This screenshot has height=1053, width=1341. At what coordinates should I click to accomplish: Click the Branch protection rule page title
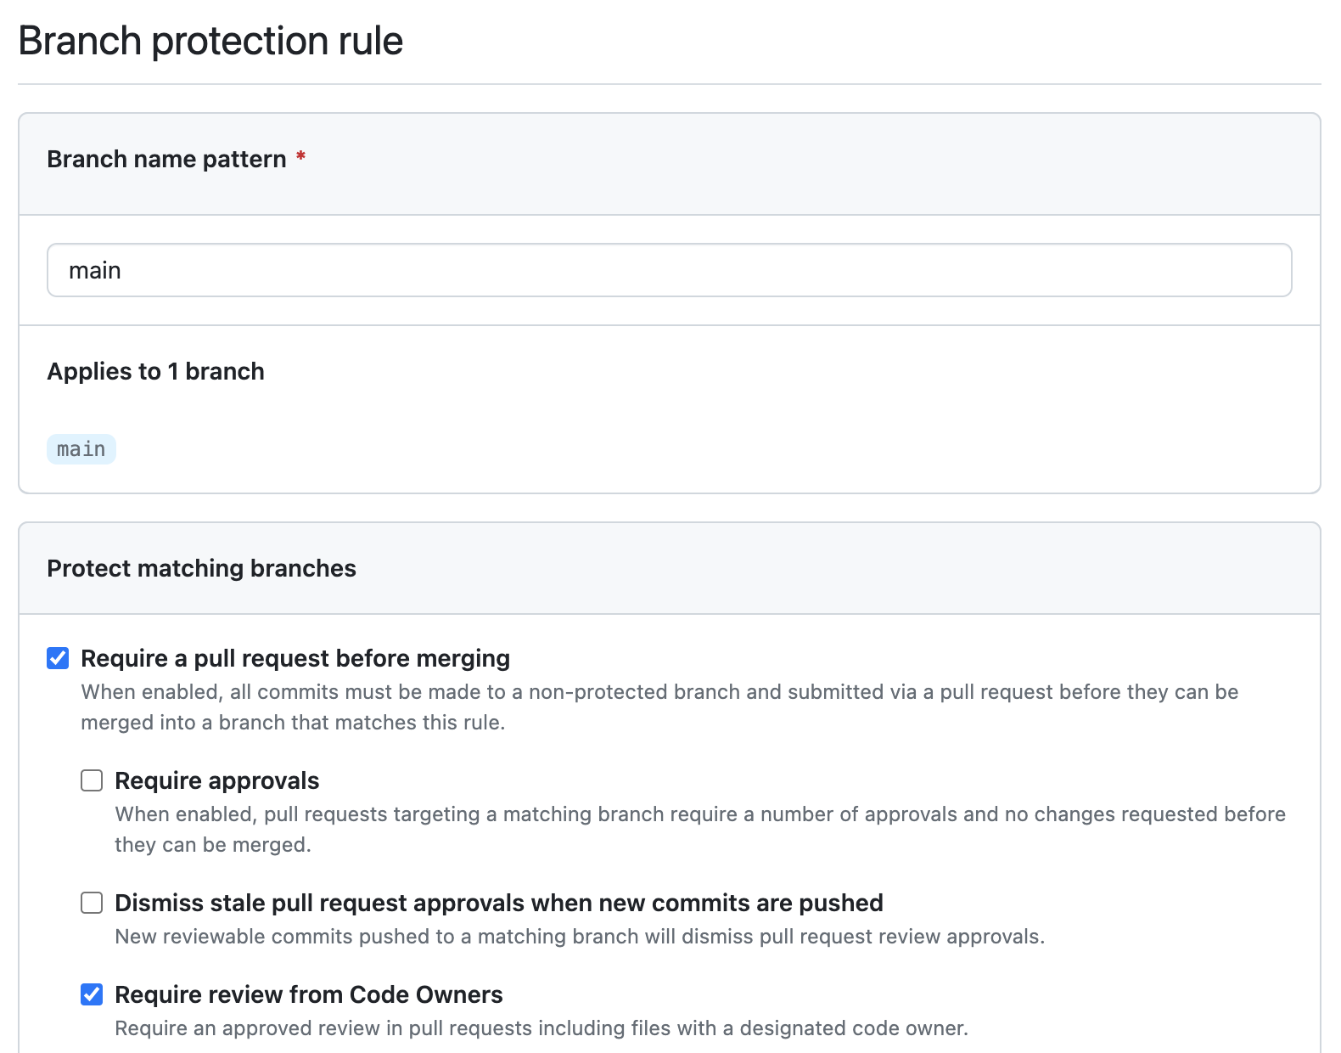[212, 40]
